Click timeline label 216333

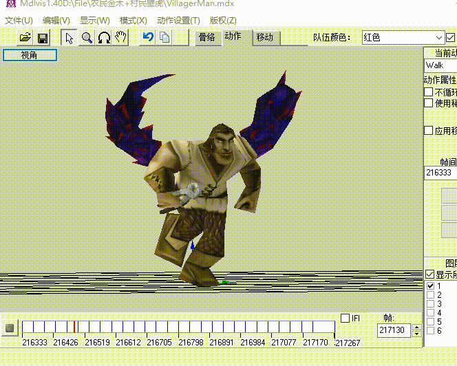pyautogui.click(x=34, y=343)
